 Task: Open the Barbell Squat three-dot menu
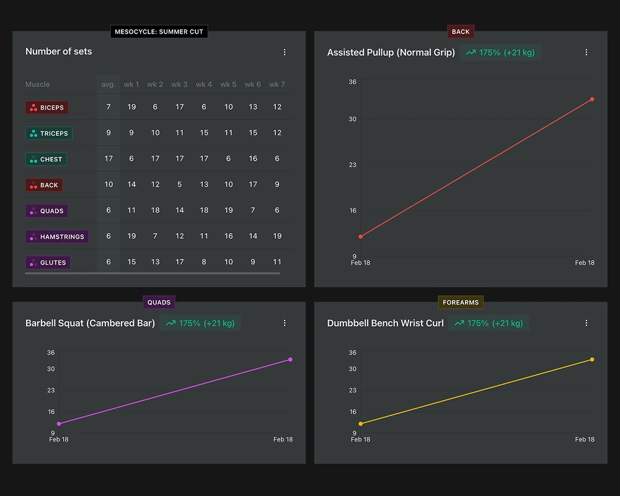click(x=285, y=322)
